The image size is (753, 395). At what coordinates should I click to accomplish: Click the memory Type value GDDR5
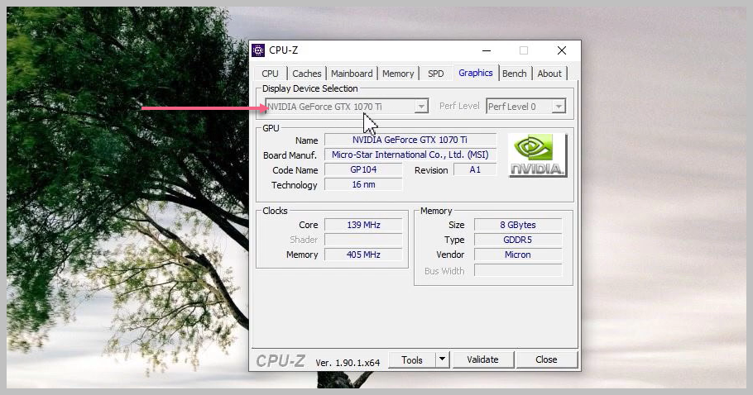pos(518,239)
